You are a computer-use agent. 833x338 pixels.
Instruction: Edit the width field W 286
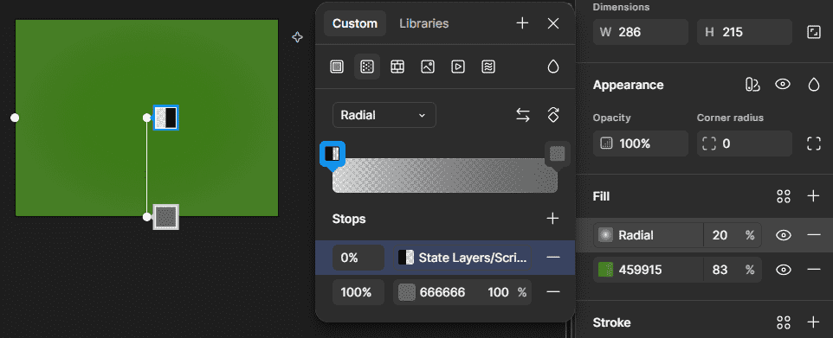click(641, 32)
